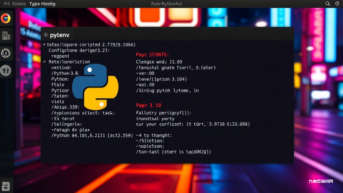Select the /Python 84.101,5.2221 line
Viewport: 343px width, 193px height.
92,135
